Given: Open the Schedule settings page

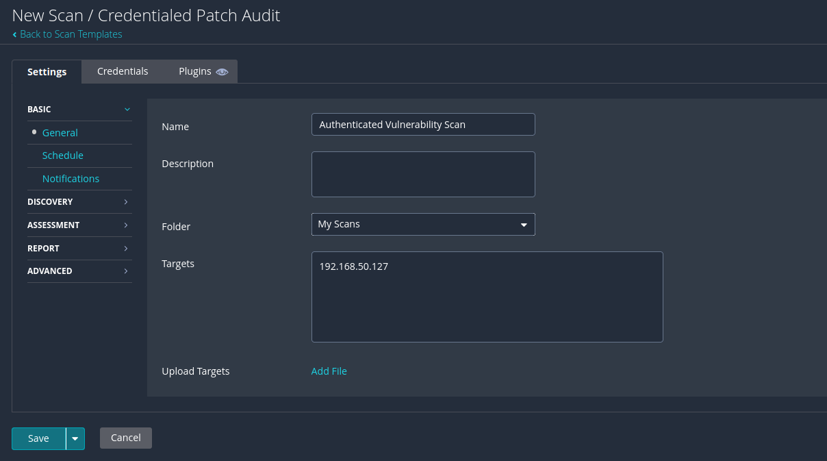Looking at the screenshot, I should [x=62, y=155].
